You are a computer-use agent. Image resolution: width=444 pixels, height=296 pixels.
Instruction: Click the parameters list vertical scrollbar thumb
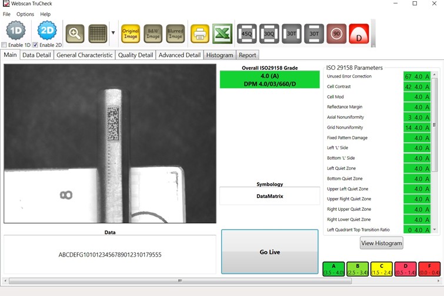tap(435, 125)
